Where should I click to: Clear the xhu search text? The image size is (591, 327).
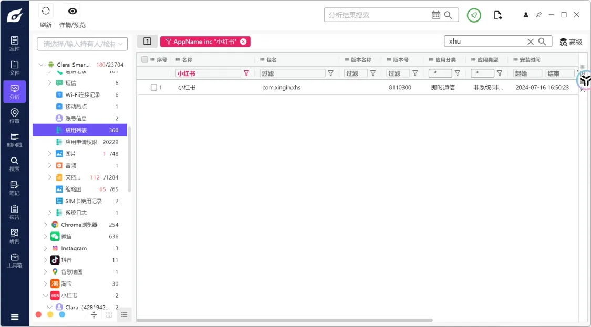[530, 41]
